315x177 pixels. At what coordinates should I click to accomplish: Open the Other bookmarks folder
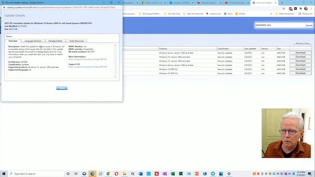tap(284, 14)
